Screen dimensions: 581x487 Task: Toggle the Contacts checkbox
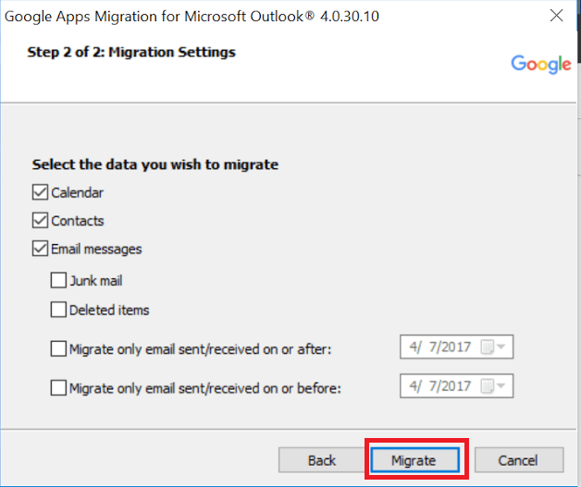coord(40,221)
